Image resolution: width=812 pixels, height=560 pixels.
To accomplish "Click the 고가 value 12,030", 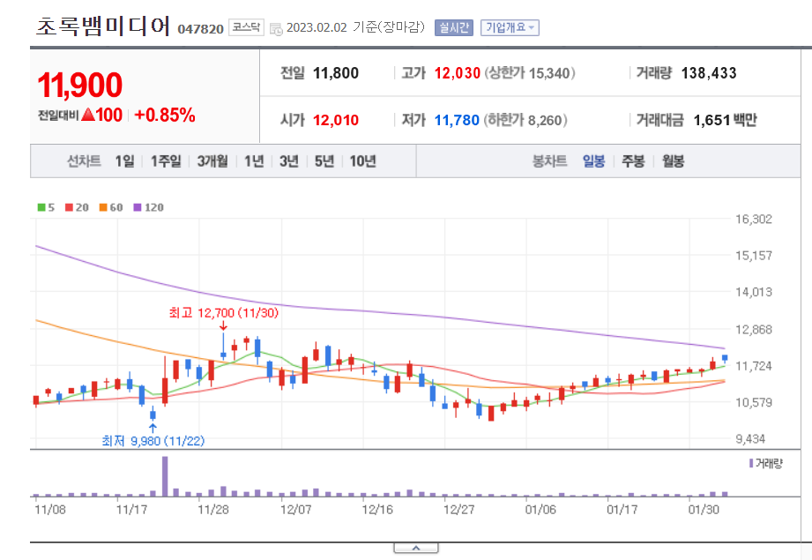I will (x=458, y=73).
